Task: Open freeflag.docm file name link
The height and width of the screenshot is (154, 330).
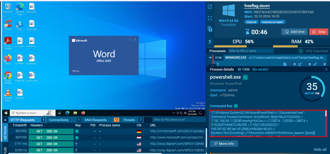Action: (257, 6)
